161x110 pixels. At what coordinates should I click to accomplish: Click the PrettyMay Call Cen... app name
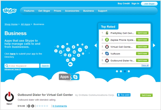(122, 33)
